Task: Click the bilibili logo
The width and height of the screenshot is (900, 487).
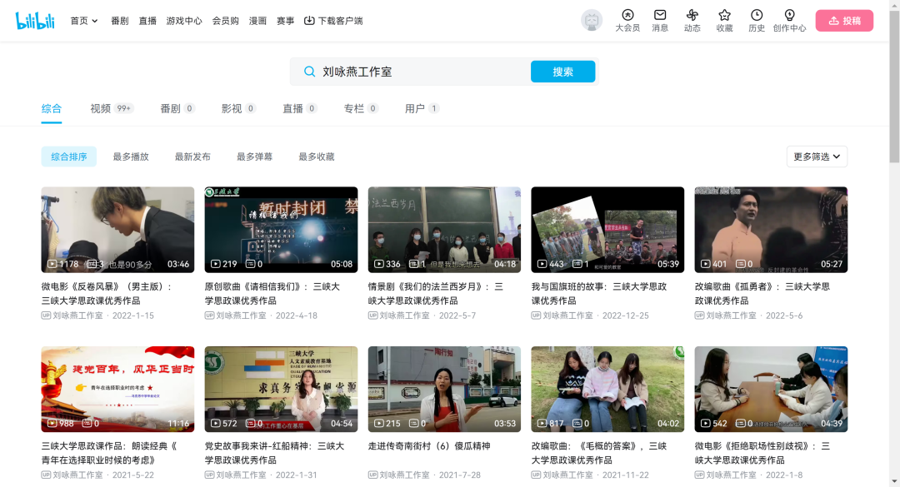Action: tap(35, 21)
